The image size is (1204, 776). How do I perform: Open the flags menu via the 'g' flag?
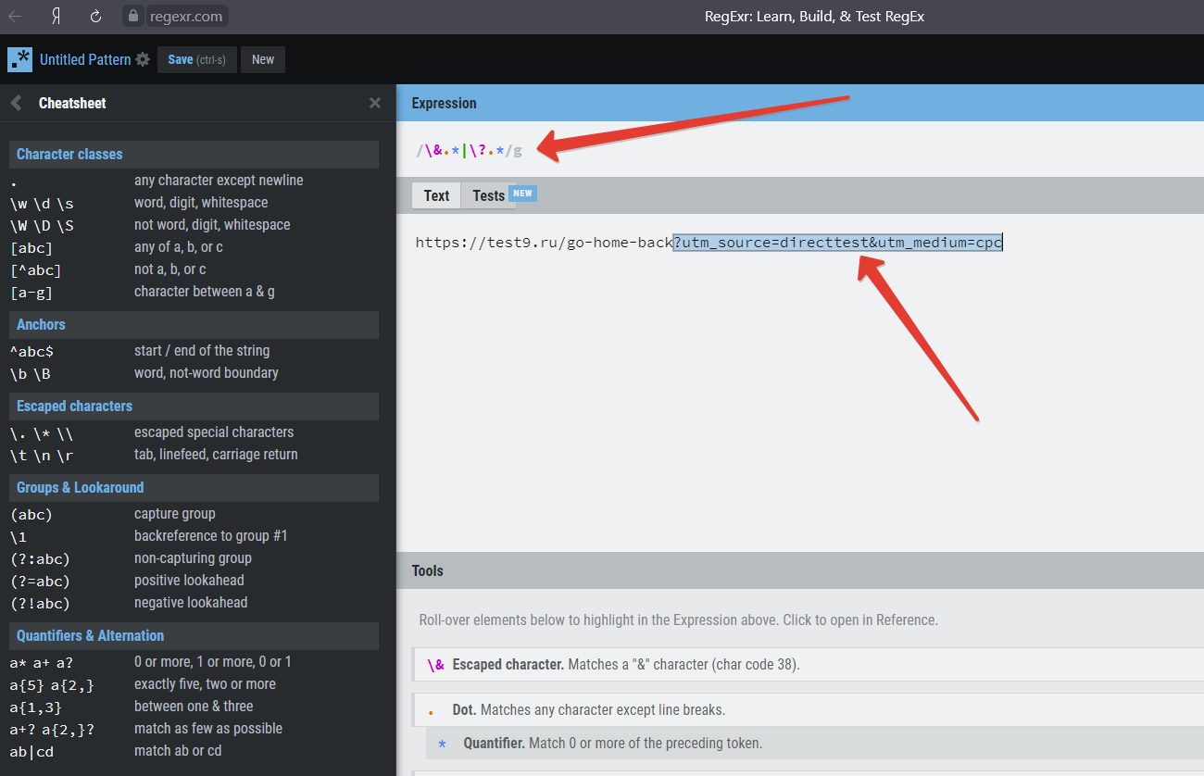(x=518, y=150)
